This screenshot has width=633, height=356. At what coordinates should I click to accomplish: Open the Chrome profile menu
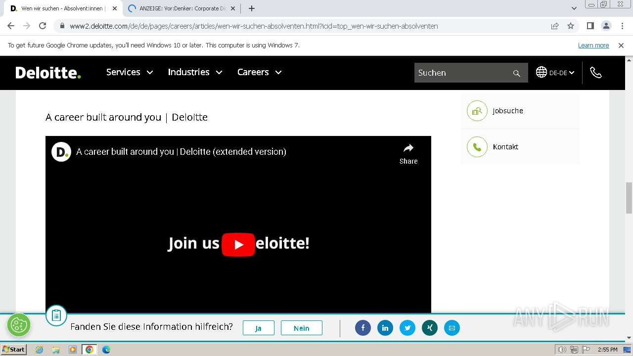pyautogui.click(x=606, y=26)
